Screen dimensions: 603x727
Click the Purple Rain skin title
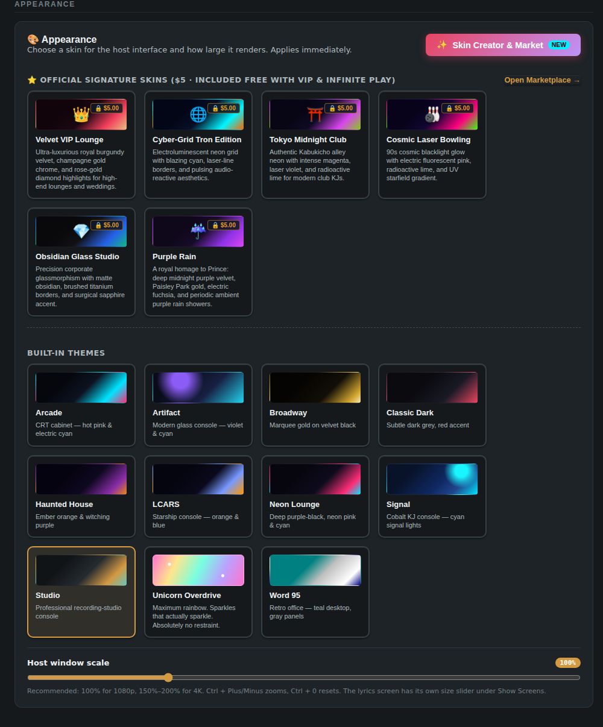click(174, 257)
